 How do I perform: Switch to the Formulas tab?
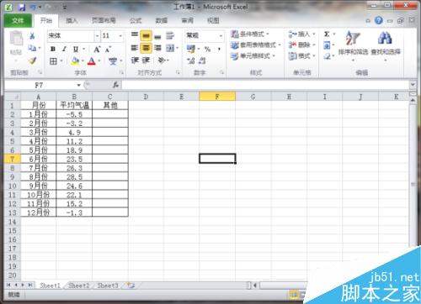(x=136, y=20)
